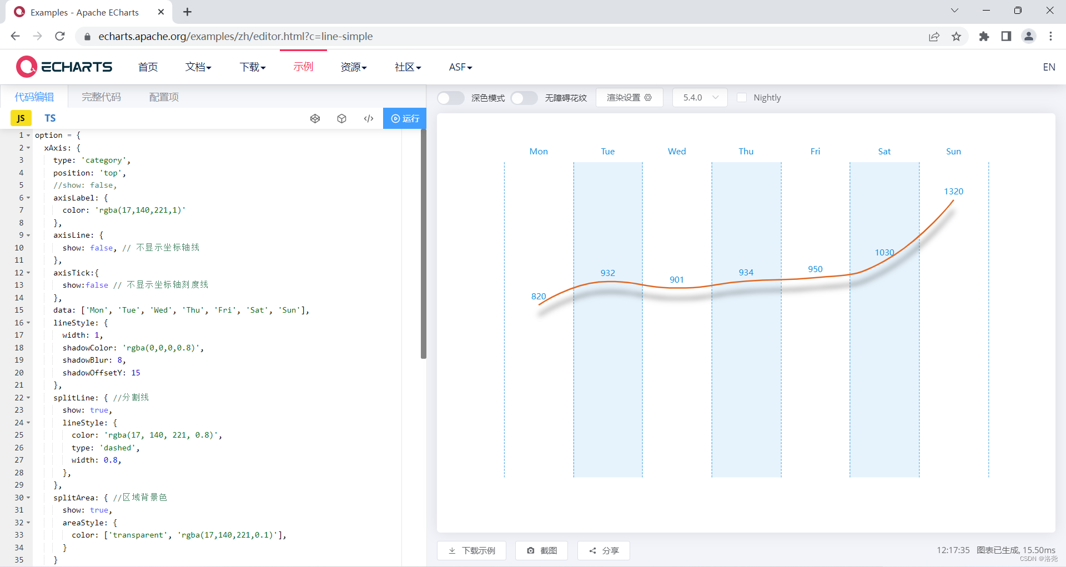1066x567 pixels.
Task: Select the JS language badge
Action: click(x=21, y=118)
